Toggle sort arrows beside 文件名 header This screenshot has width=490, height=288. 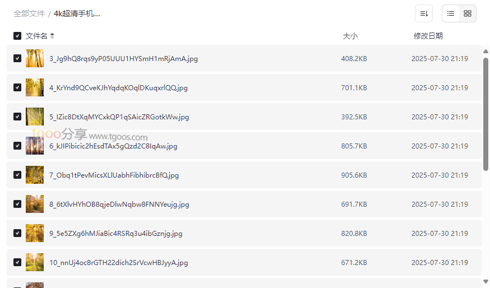coord(52,36)
